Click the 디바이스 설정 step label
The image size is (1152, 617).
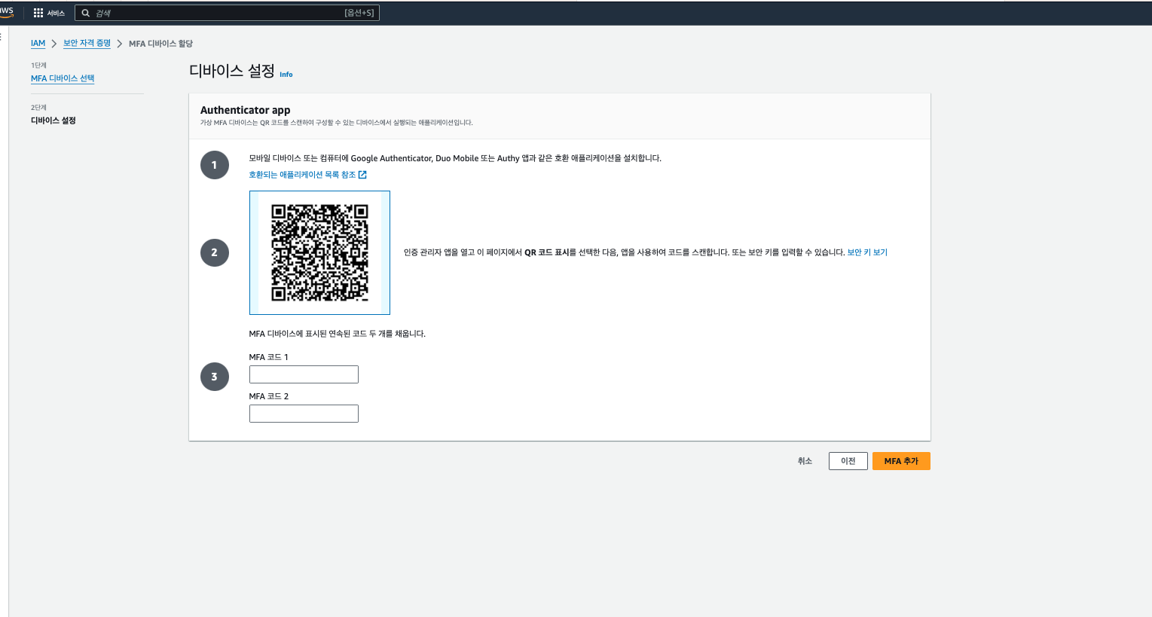pyautogui.click(x=53, y=121)
